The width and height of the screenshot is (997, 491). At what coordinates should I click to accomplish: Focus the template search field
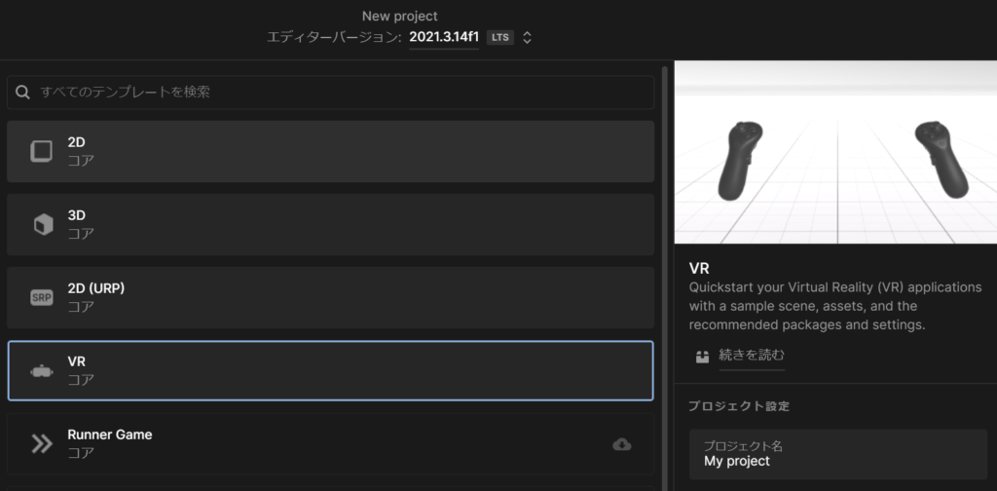(x=331, y=93)
